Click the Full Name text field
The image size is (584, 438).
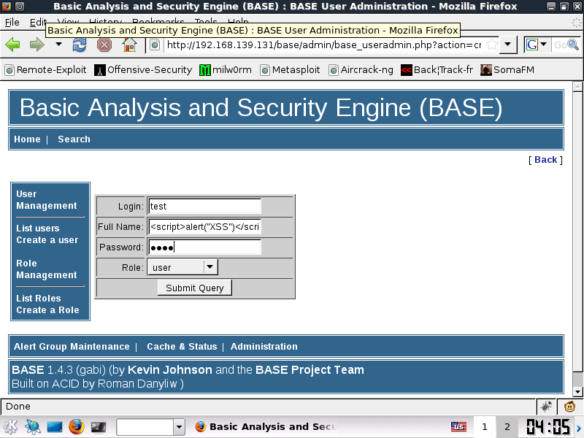(204, 227)
